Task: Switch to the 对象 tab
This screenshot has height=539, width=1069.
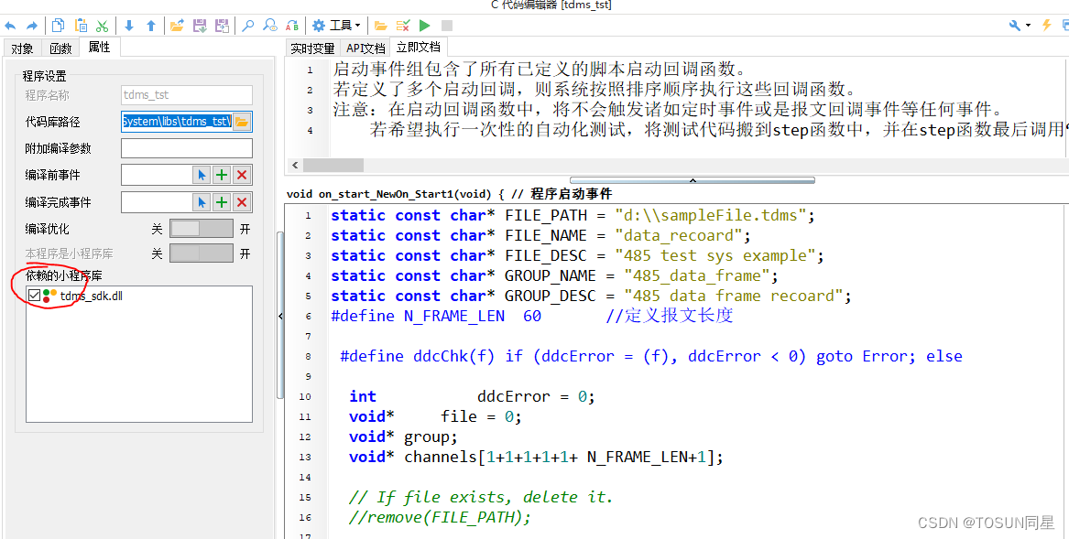Action: pos(23,49)
